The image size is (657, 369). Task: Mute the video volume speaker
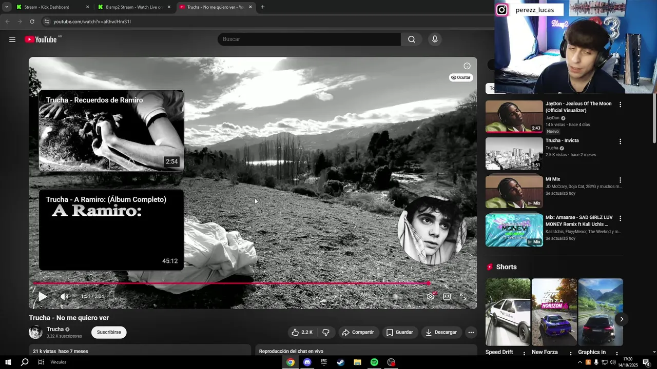click(x=64, y=296)
